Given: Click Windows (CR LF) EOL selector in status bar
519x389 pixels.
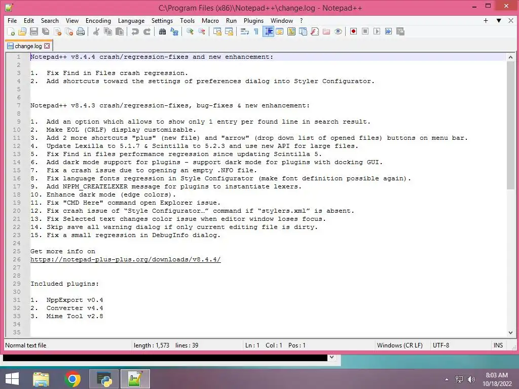Looking at the screenshot, I should [400, 345].
